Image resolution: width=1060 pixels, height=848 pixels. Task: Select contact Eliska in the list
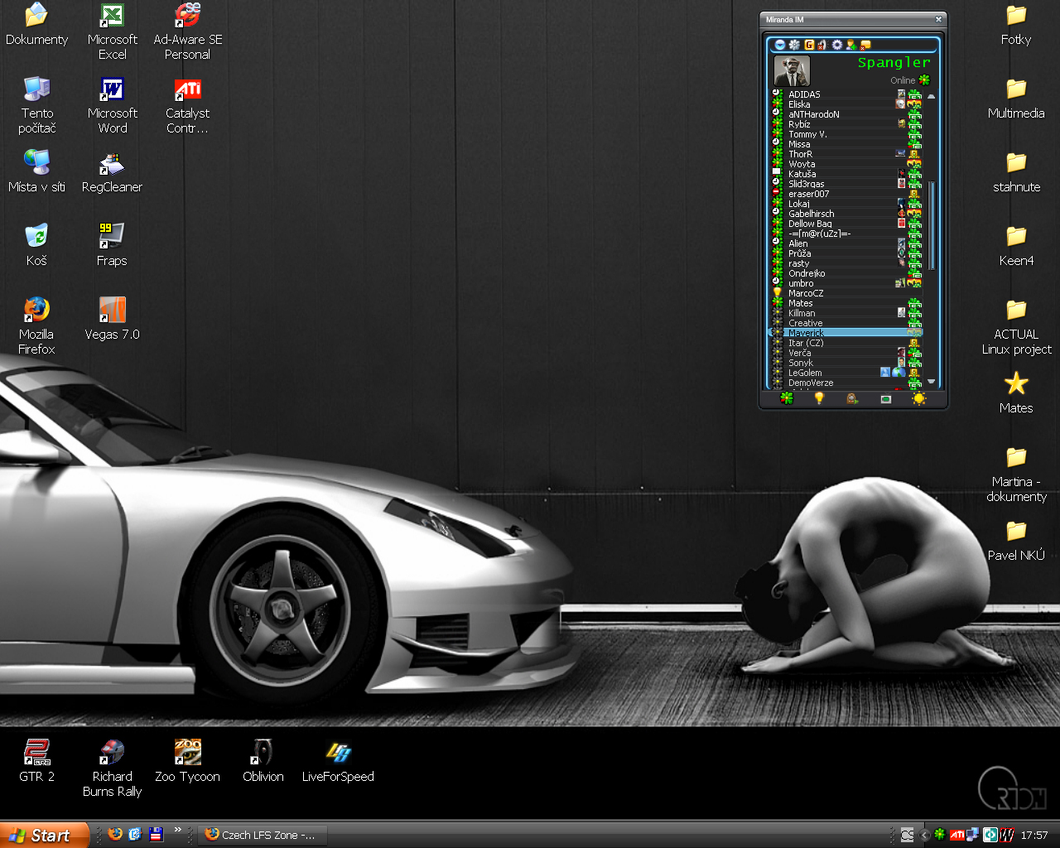tap(847, 104)
